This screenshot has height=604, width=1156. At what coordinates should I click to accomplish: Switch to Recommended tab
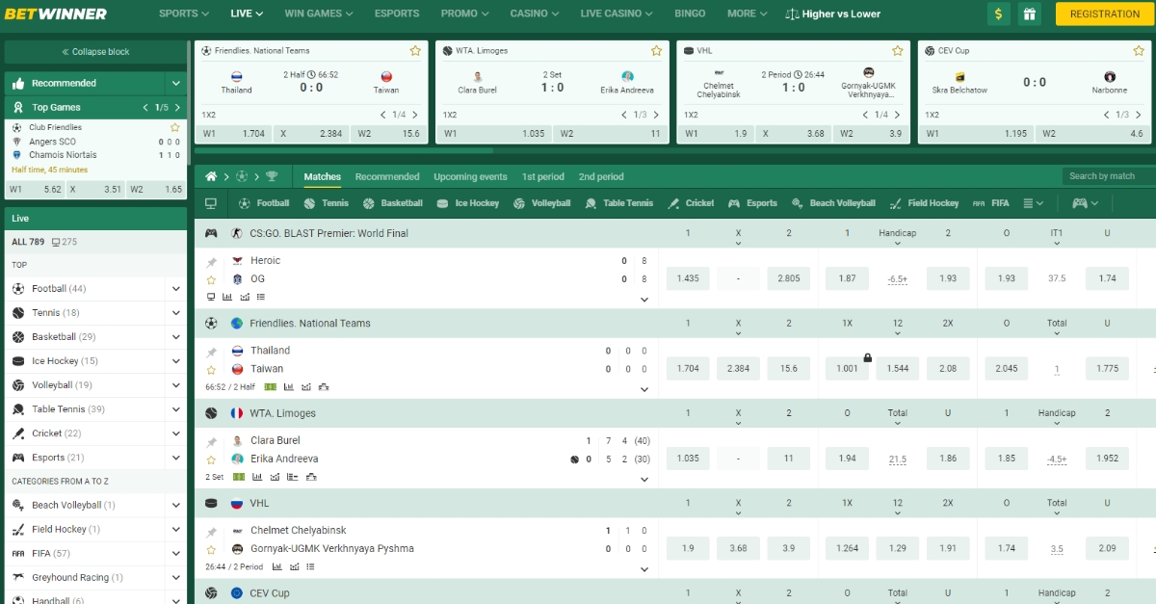click(x=387, y=176)
